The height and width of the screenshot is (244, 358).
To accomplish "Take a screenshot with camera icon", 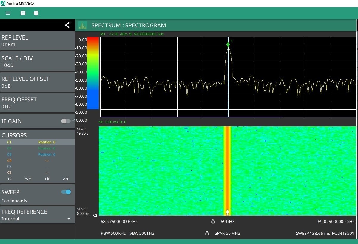I will click(23, 13).
